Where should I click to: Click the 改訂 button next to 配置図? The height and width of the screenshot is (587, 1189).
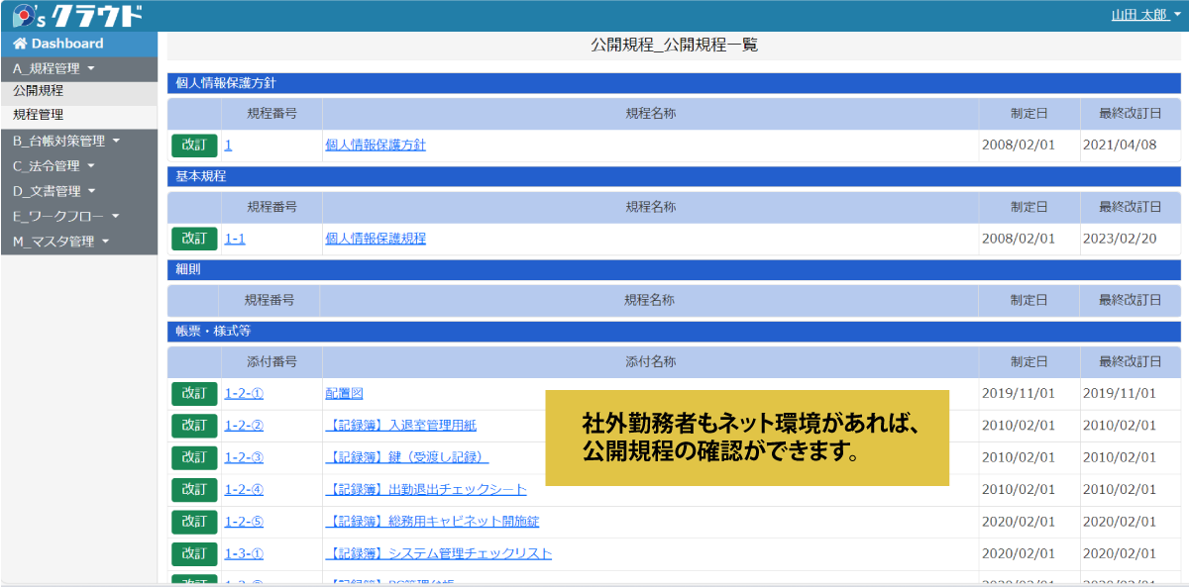194,394
